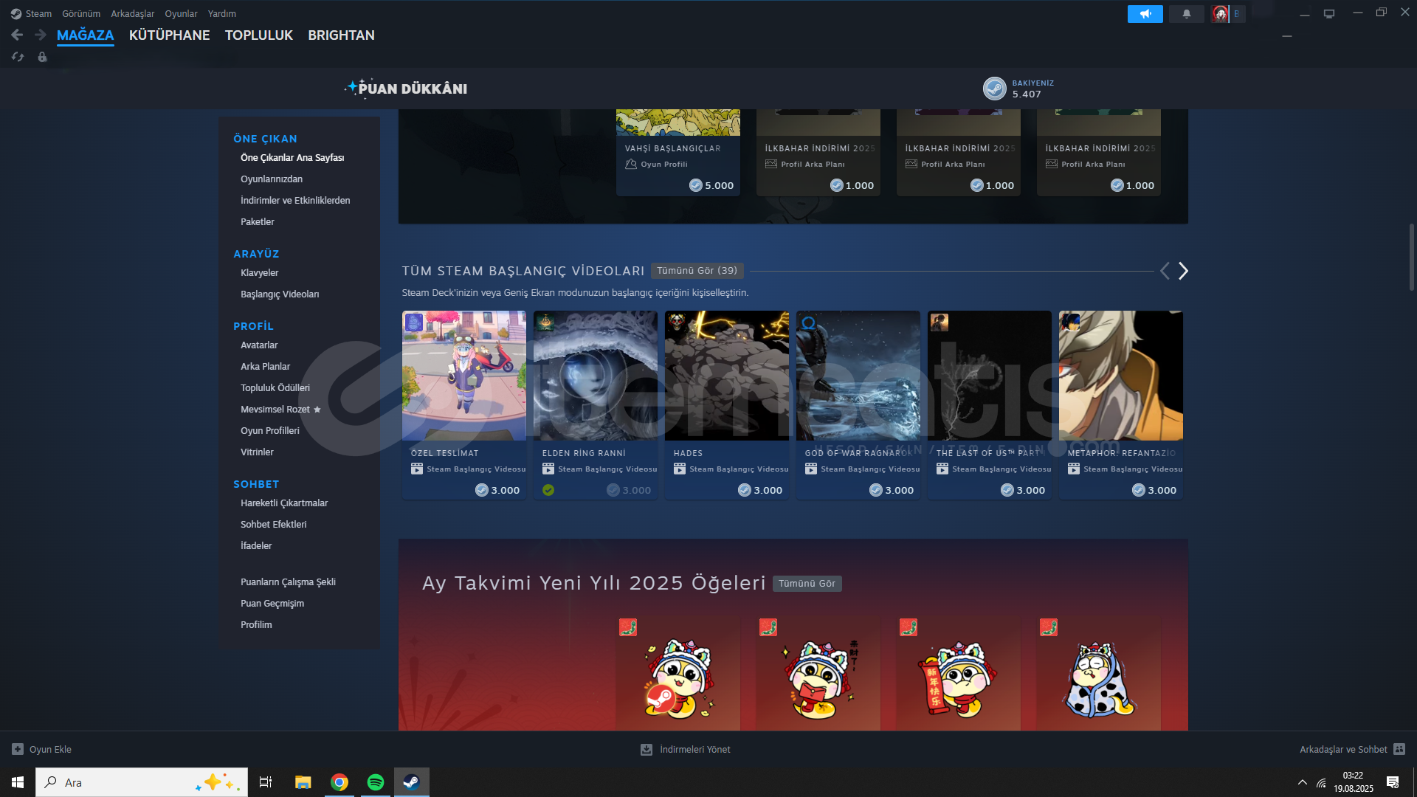Image resolution: width=1417 pixels, height=797 pixels.
Task: Select İndirimler ve Etkinliklerden in sidebar
Action: 295,201
